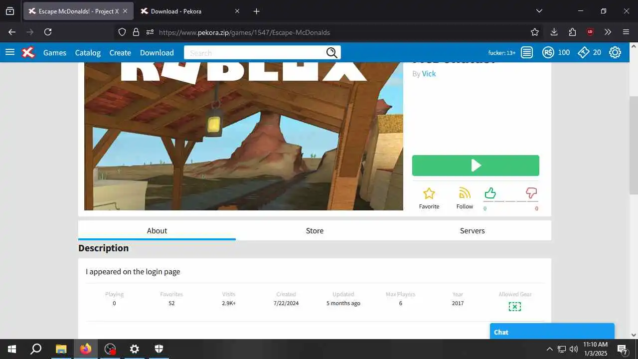This screenshot has width=638, height=359.
Task: Open the Firefox downloads panel
Action: point(554,32)
